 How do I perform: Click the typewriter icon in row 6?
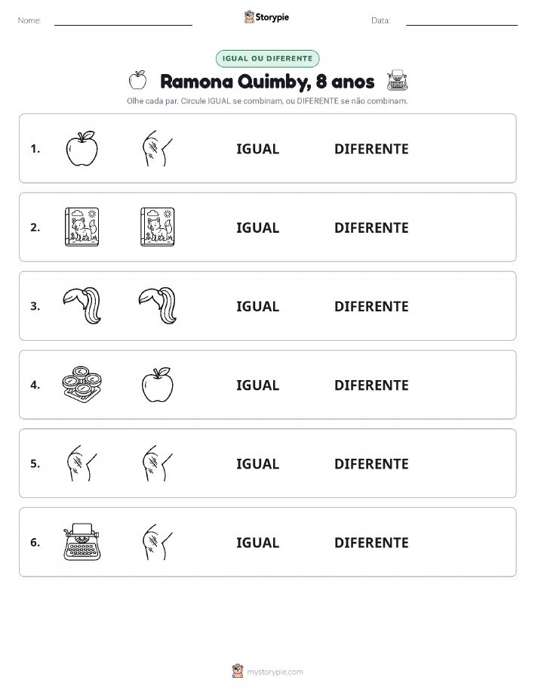[81, 543]
